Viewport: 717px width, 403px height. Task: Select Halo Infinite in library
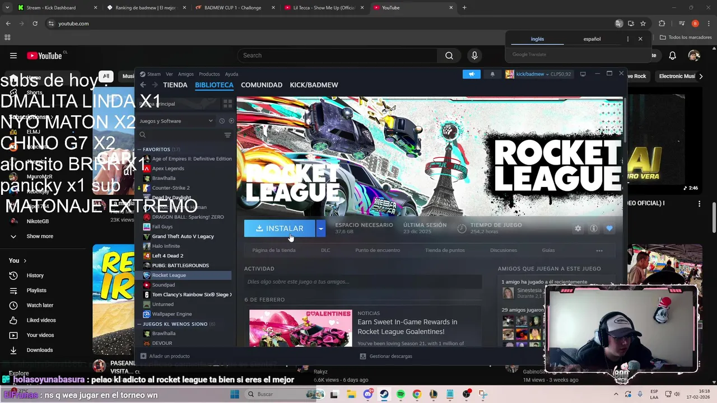point(166,246)
